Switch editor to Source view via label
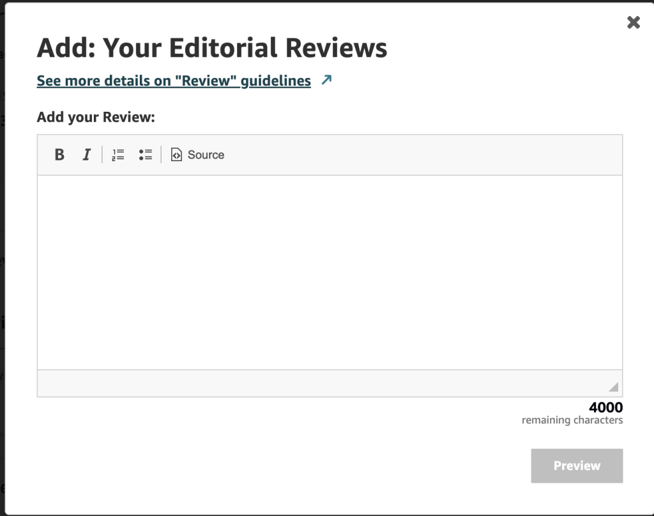 206,155
